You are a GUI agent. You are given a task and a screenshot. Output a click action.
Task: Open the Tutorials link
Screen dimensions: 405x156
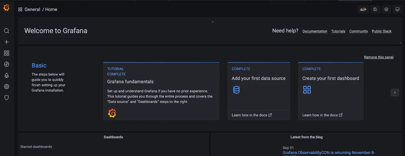[338, 31]
